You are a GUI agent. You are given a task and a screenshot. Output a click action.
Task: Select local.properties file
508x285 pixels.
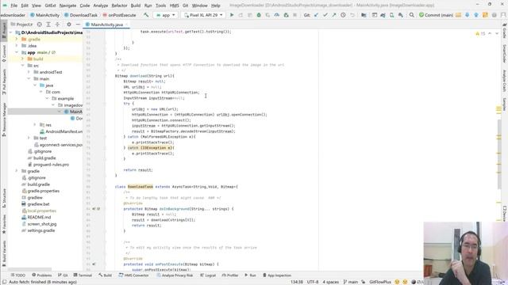[39, 211]
